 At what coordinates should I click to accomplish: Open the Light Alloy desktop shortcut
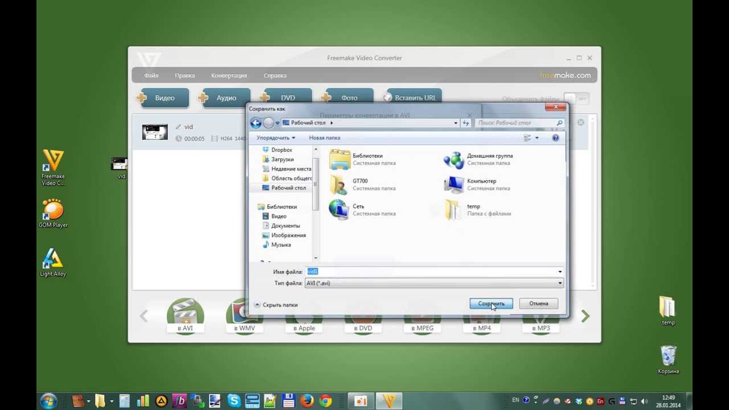(53, 263)
